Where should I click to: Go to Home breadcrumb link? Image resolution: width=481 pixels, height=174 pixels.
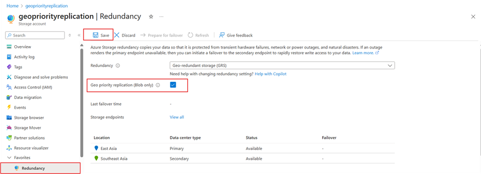(x=12, y=6)
